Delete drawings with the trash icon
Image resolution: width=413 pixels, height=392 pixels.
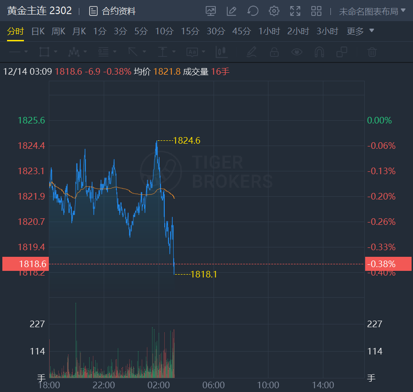point(372,52)
